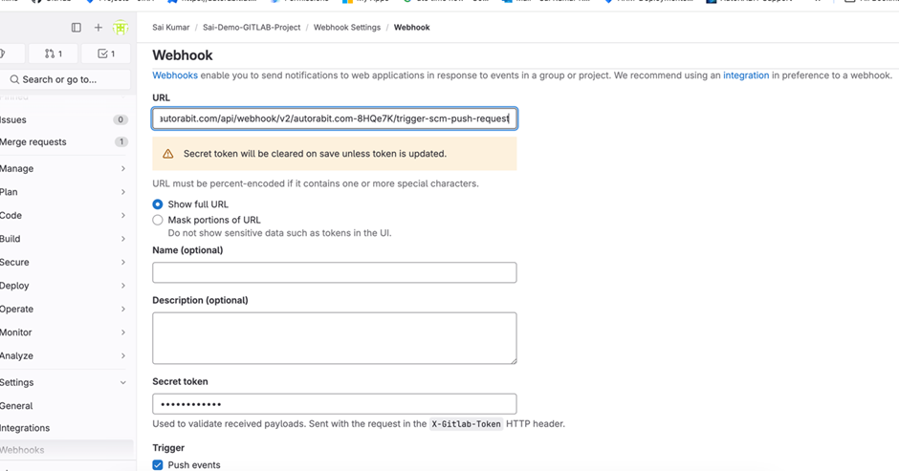Click the plus icon to create new
The image size is (899, 471).
pos(98,28)
